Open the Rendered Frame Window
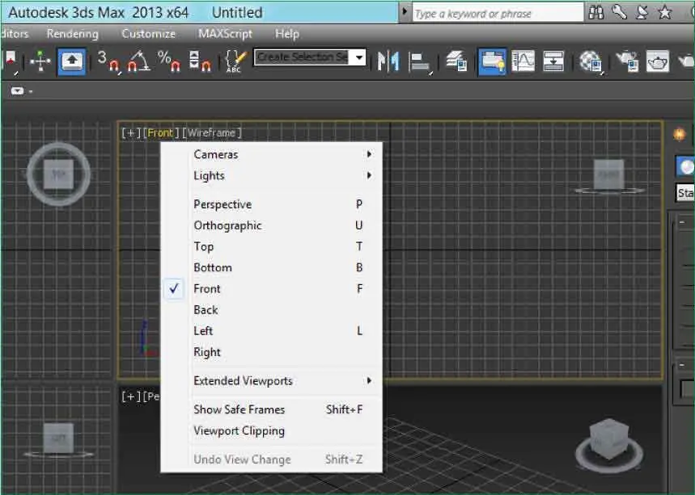Screen dimensions: 695x495 [x=658, y=61]
